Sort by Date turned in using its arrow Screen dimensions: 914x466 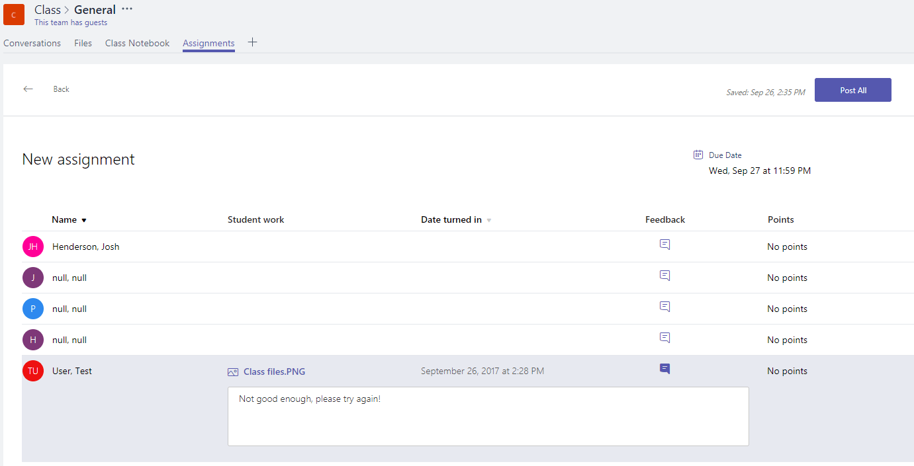pyautogui.click(x=489, y=220)
